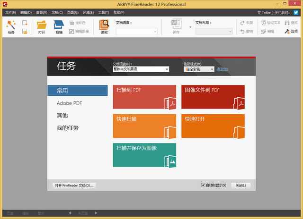Viewport: 303px width, 219px height.
Task: Go to next page arrow in status bar
Action: [x=96, y=213]
